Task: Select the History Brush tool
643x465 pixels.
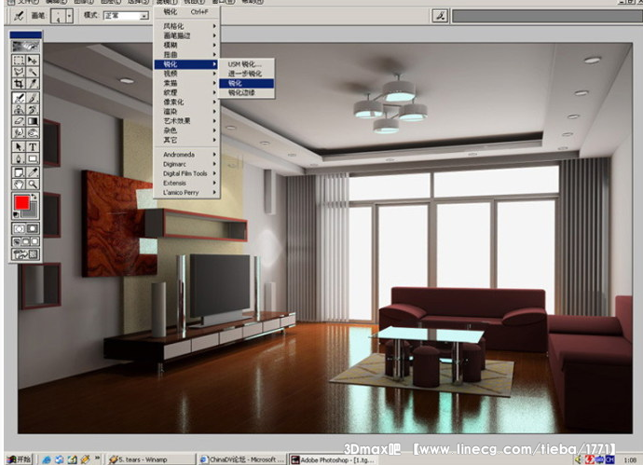Action: pos(33,109)
